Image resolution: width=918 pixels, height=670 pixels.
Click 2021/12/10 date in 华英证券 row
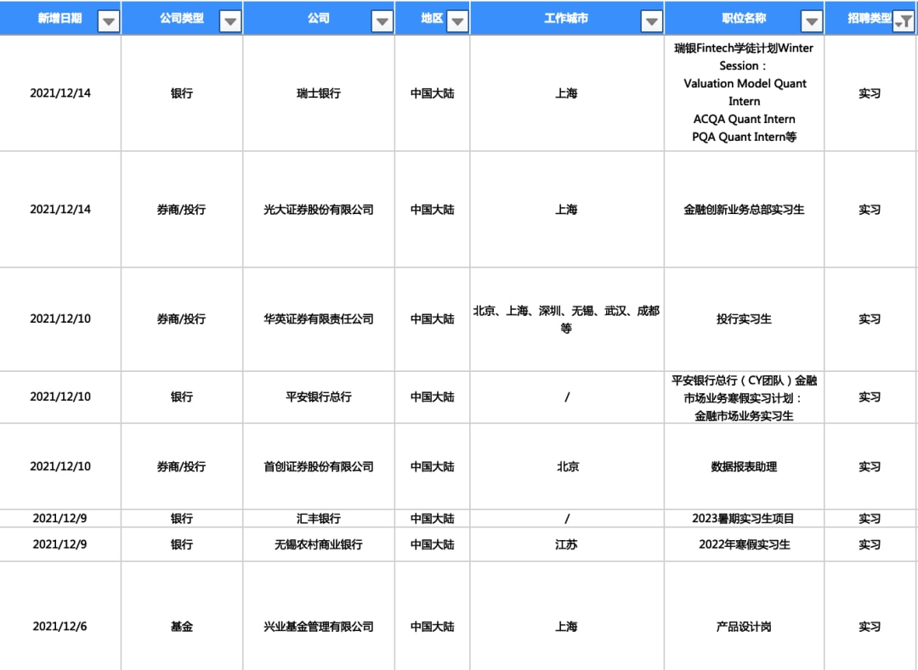click(60, 318)
